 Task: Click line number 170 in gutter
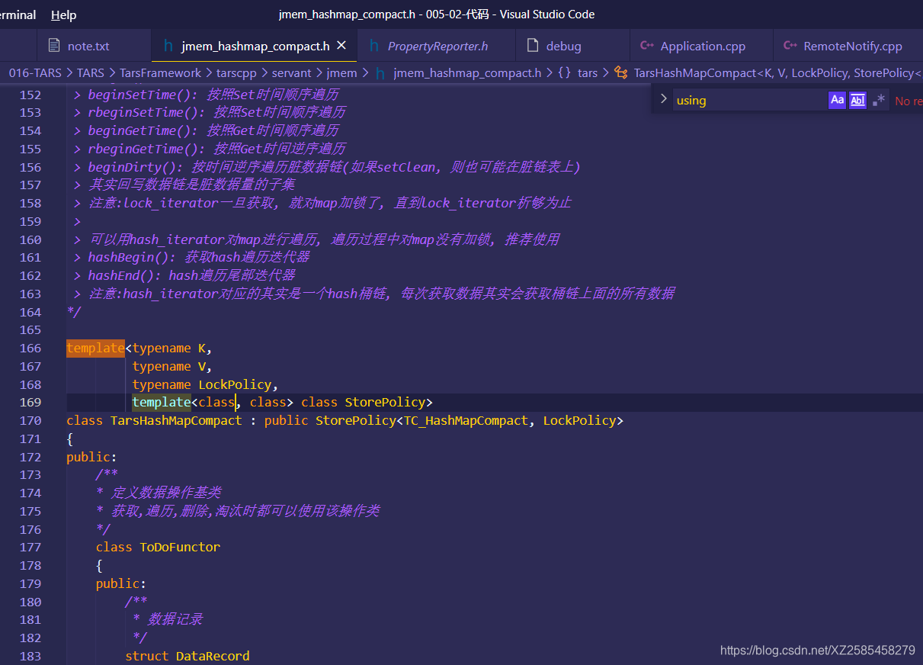click(30, 420)
